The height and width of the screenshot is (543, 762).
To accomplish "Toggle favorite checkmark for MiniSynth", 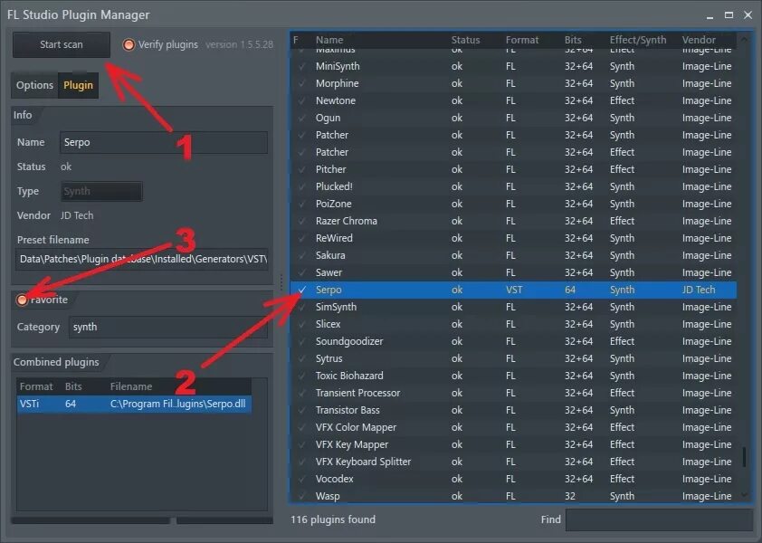I will click(x=301, y=67).
